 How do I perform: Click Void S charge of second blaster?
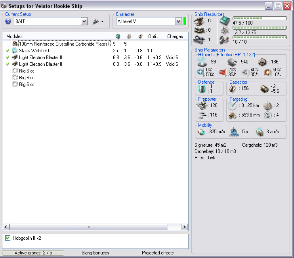(172, 64)
